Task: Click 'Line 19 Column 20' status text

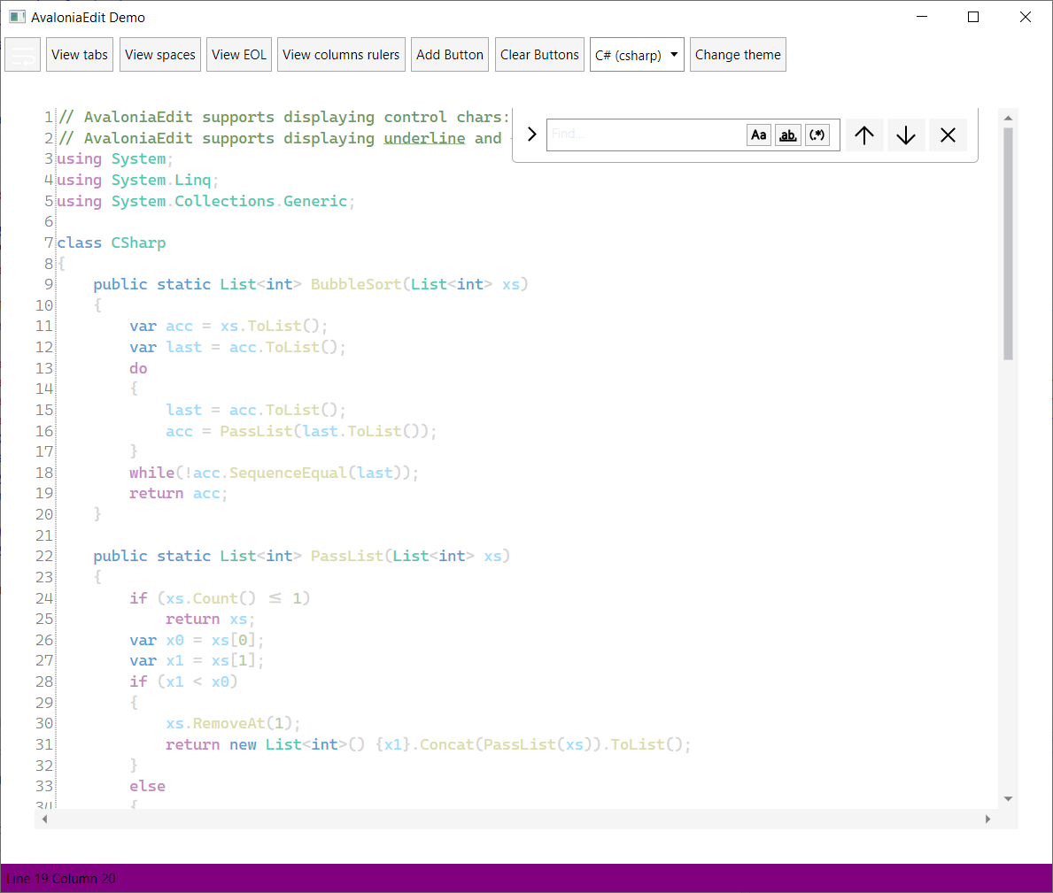Action: coord(61,878)
